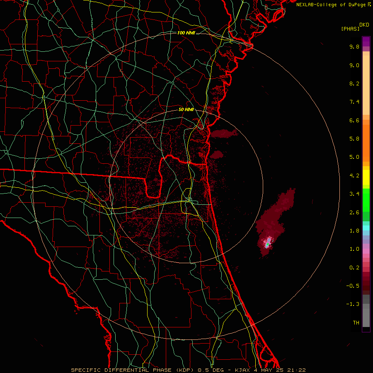The width and height of the screenshot is (373, 373).
Task: Click the TH threshold label on the color scale
Action: coord(356,323)
